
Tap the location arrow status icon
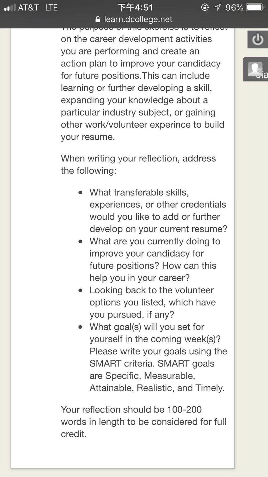(217, 7)
